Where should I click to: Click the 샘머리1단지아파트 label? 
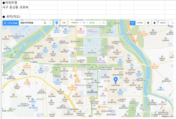pos(118,42)
